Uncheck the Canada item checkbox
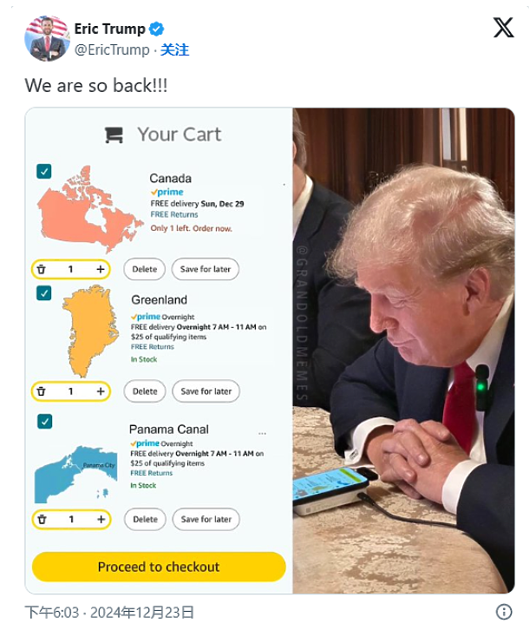The image size is (529, 630). coord(43,171)
